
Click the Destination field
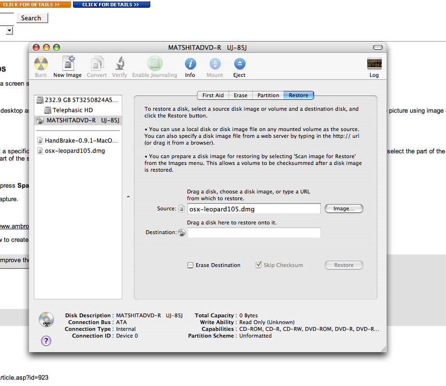pos(254,233)
